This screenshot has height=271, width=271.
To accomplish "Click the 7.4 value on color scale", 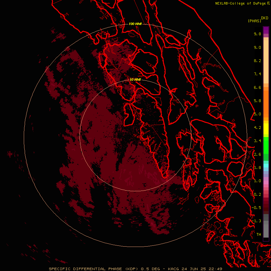I will point(257,74).
